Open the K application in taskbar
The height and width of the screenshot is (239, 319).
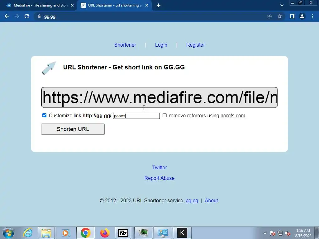[182, 233]
